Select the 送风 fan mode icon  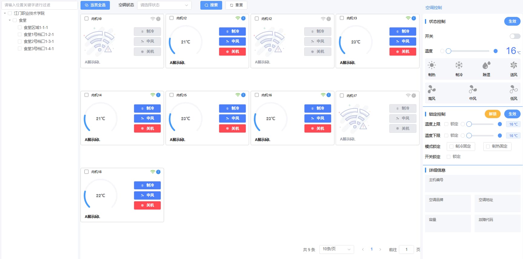click(x=514, y=65)
